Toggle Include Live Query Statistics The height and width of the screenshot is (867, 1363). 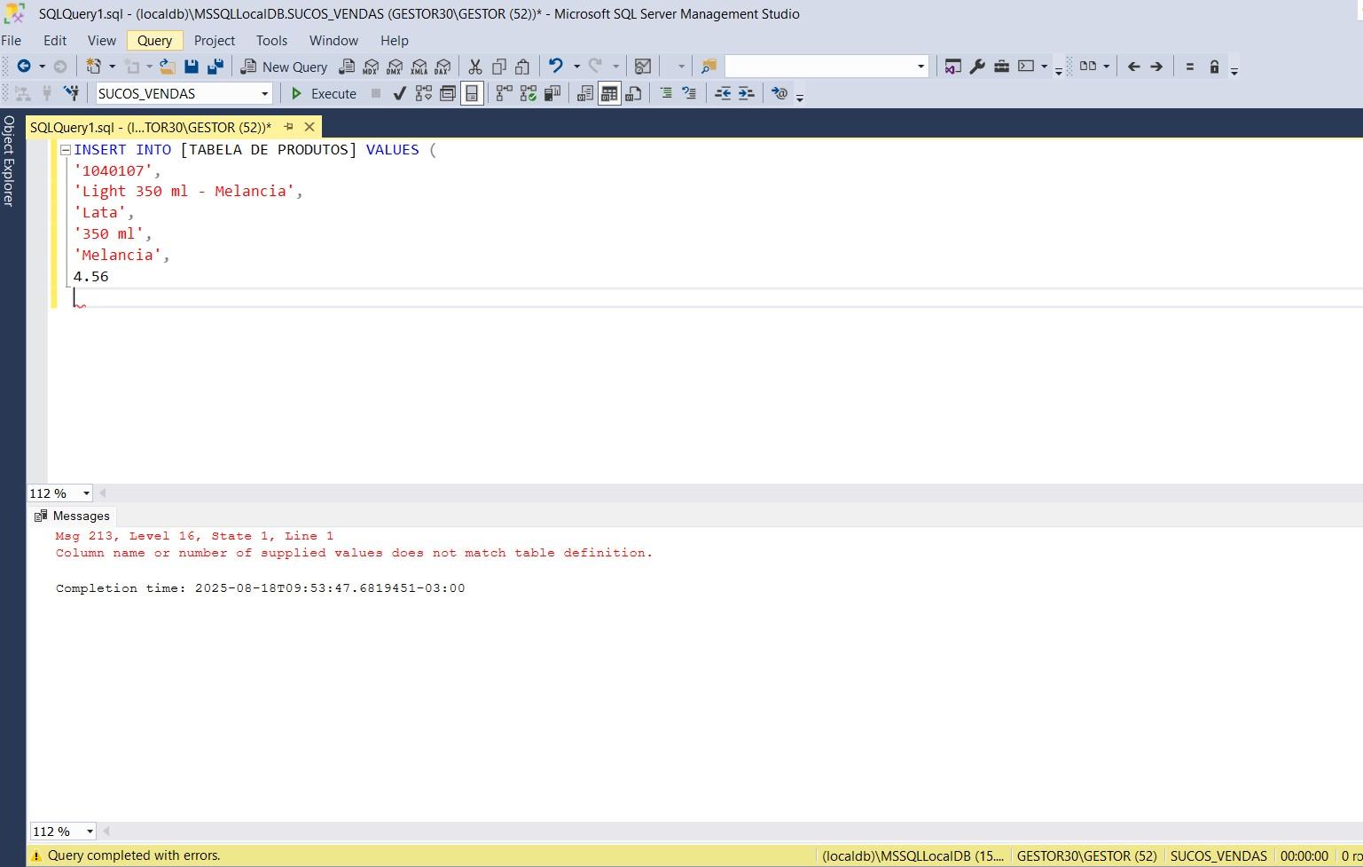(529, 93)
